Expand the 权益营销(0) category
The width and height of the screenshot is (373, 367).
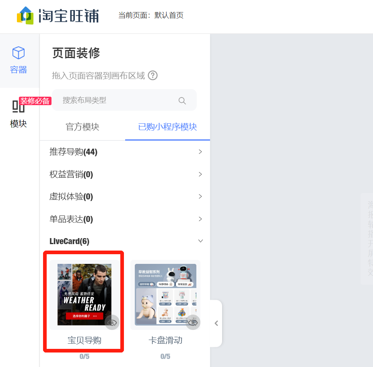pos(125,174)
